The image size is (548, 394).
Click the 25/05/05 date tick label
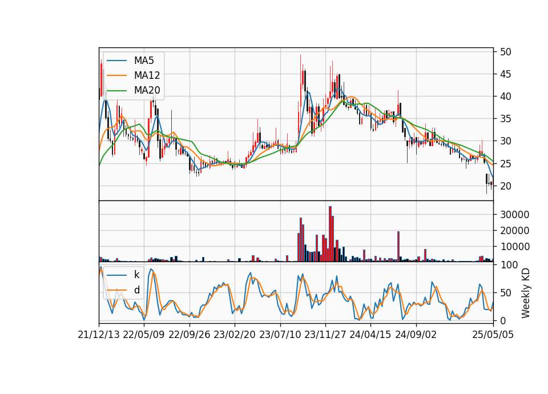tap(493, 335)
